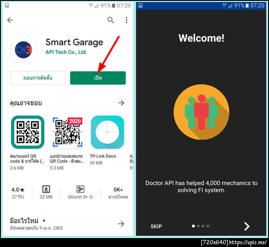Viewport: 269px width, 247px height.
Task: Tap the first QR scanner app name text
Action: (x=27, y=158)
